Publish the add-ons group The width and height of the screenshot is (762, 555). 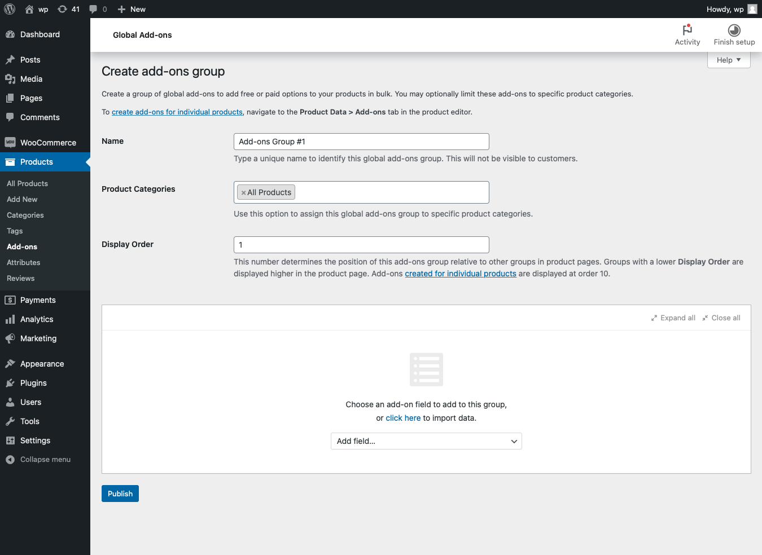click(120, 493)
